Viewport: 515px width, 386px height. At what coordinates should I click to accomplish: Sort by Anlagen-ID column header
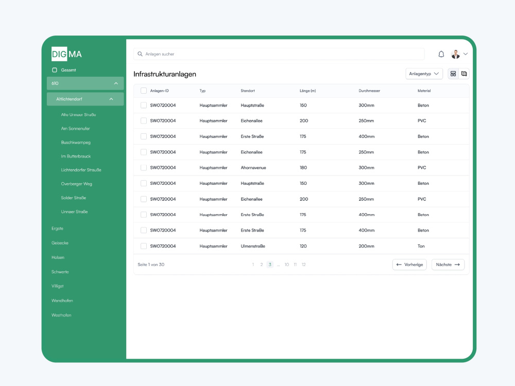click(x=159, y=91)
